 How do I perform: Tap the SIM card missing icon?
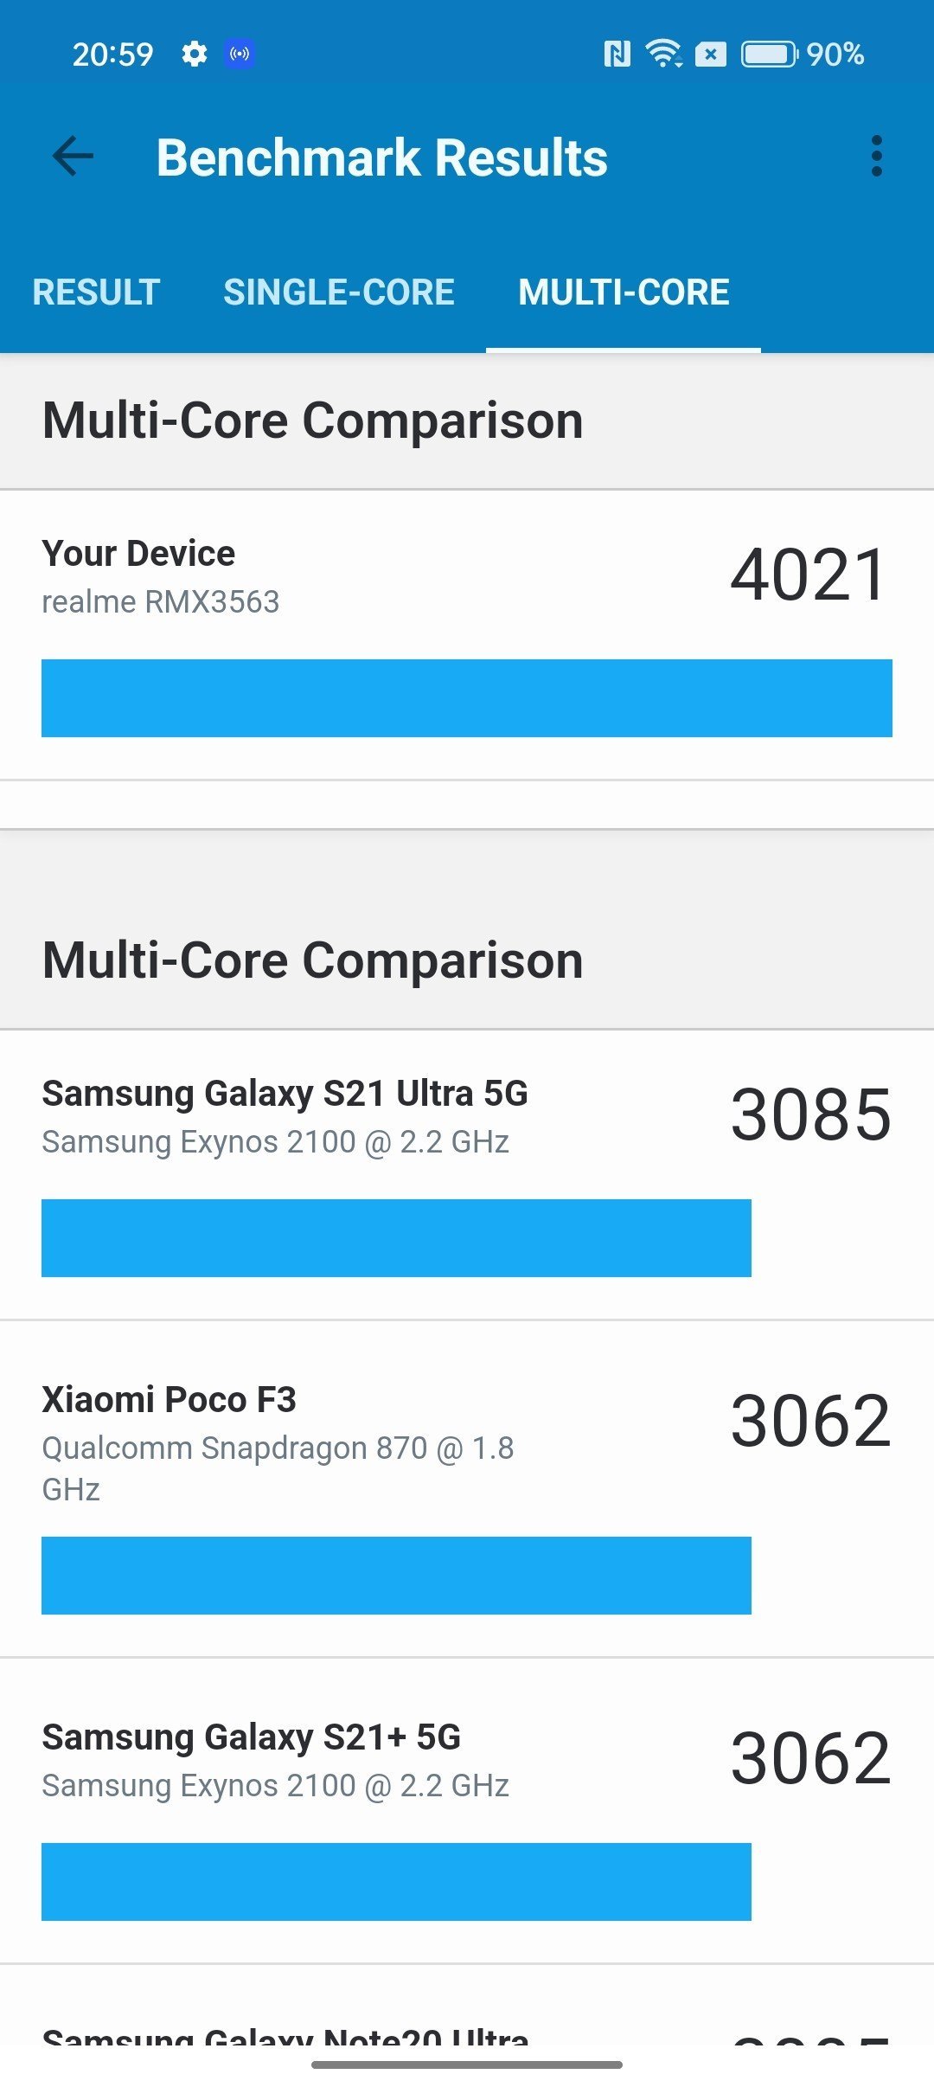(711, 55)
